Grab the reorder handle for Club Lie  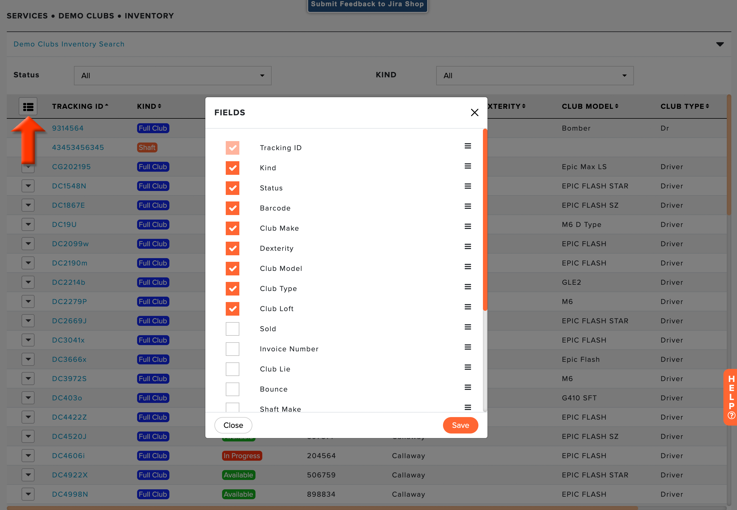(x=468, y=367)
